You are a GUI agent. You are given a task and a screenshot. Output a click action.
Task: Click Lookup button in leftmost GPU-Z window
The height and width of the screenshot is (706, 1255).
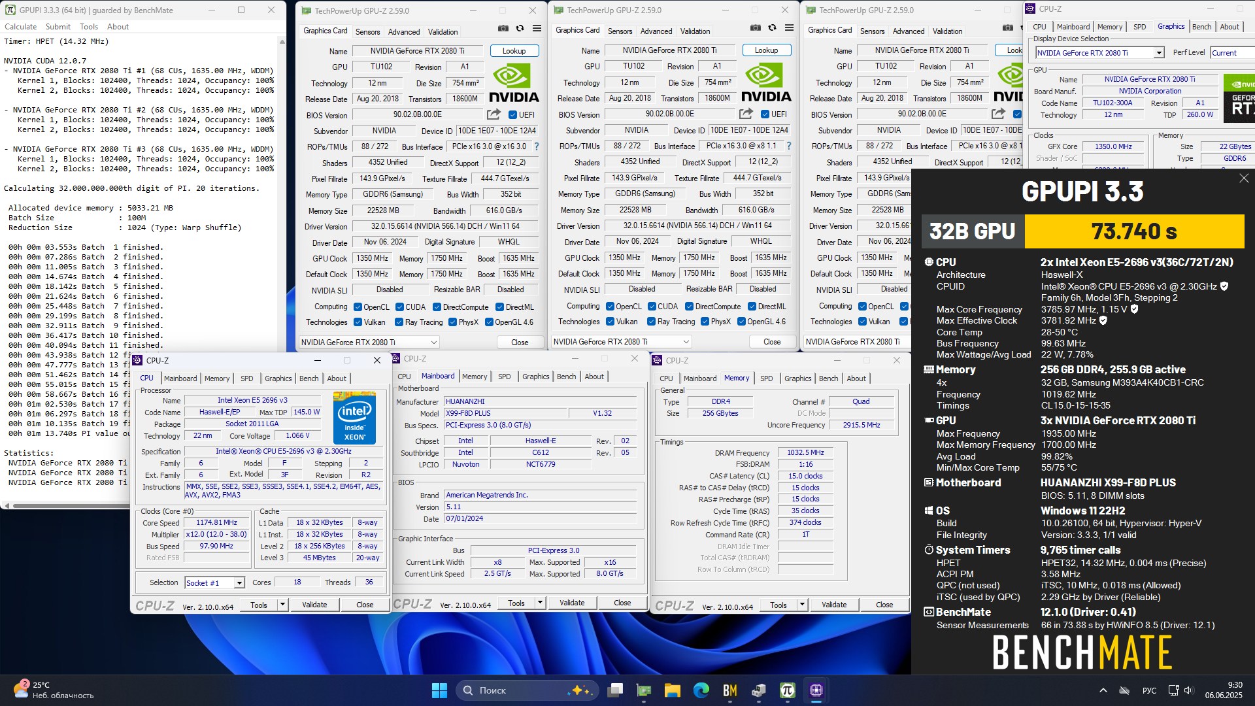coord(514,51)
